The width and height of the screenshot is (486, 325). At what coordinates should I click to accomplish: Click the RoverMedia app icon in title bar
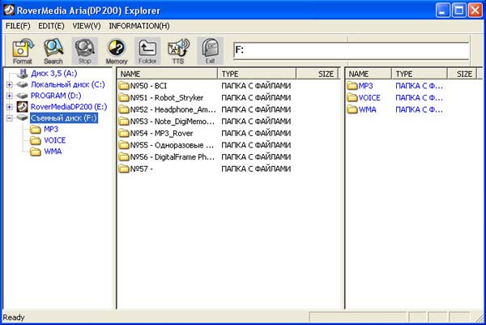(x=9, y=10)
